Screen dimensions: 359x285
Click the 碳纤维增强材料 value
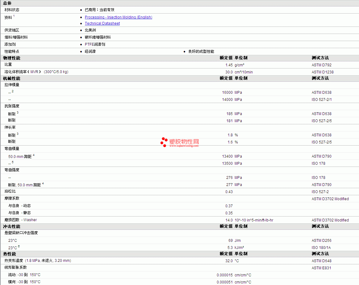pyautogui.click(x=98, y=37)
